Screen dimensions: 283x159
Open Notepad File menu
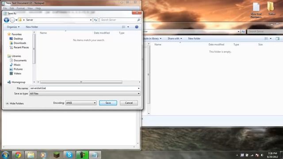click(x=5, y=8)
